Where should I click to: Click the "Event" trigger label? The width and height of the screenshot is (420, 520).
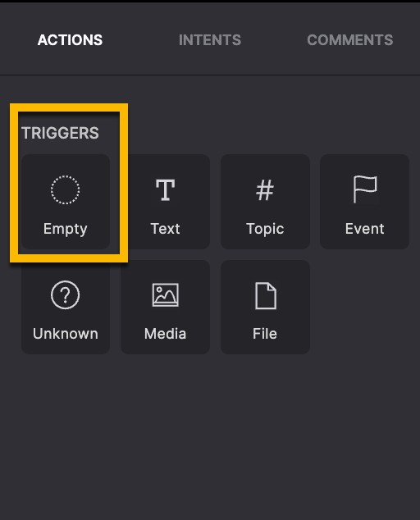click(364, 229)
